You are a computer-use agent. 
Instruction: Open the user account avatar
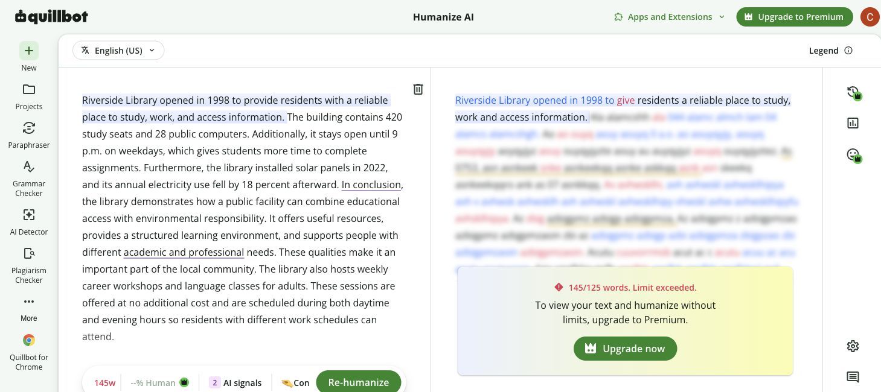(x=870, y=17)
